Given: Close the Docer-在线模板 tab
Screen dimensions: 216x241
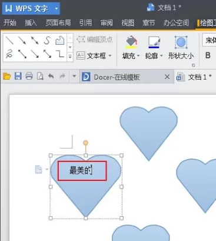Looking at the screenshot, I should tap(167, 77).
